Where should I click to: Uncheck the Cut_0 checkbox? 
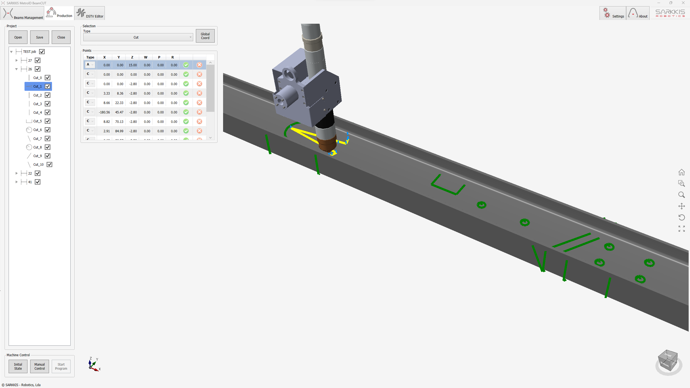[x=48, y=78]
